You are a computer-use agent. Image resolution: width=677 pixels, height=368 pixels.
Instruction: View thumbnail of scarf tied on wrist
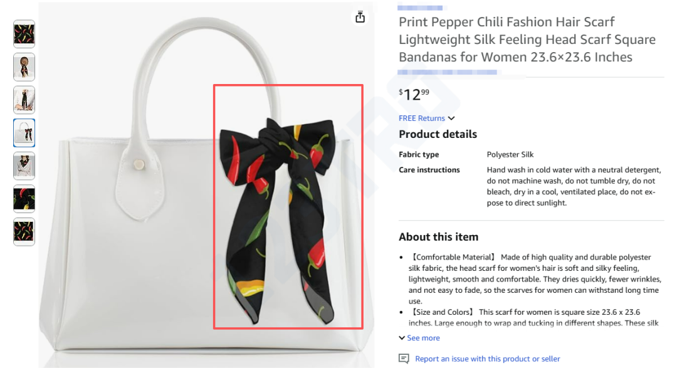click(24, 100)
